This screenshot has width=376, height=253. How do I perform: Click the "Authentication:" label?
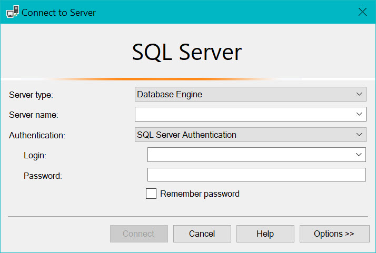click(x=37, y=135)
